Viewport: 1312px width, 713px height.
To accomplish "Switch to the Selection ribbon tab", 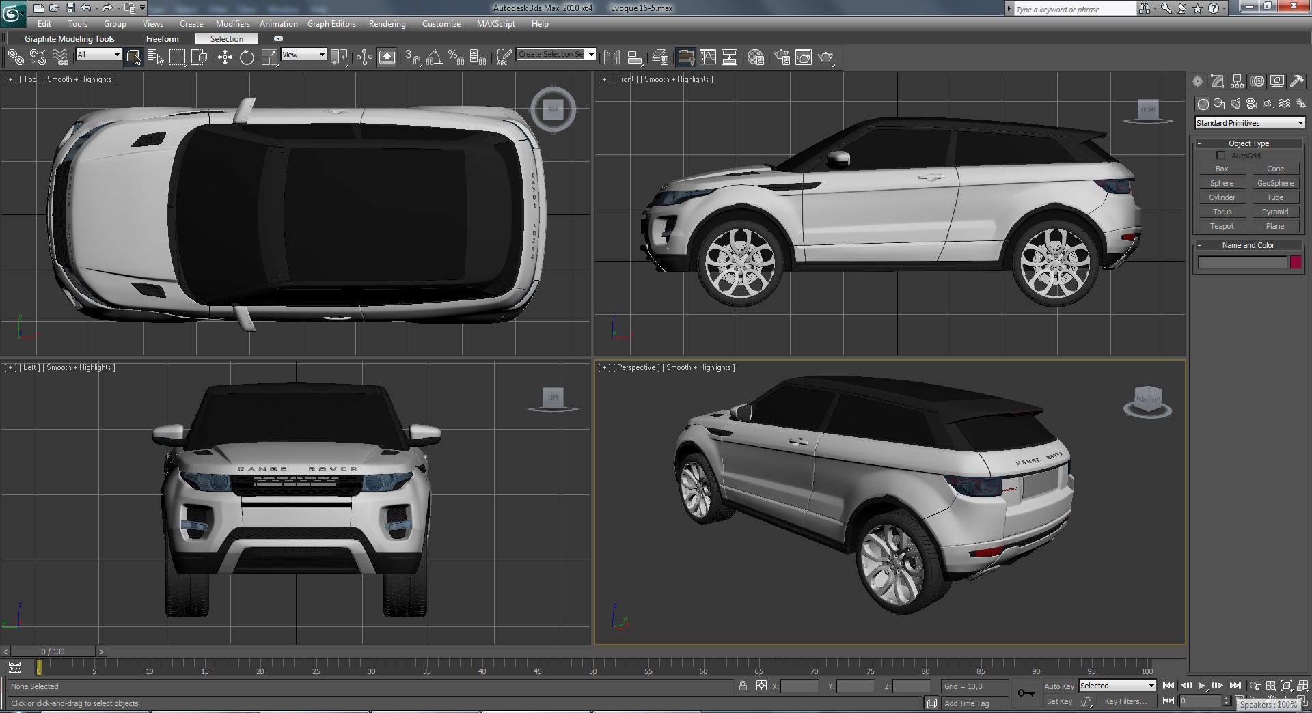I will tap(227, 39).
